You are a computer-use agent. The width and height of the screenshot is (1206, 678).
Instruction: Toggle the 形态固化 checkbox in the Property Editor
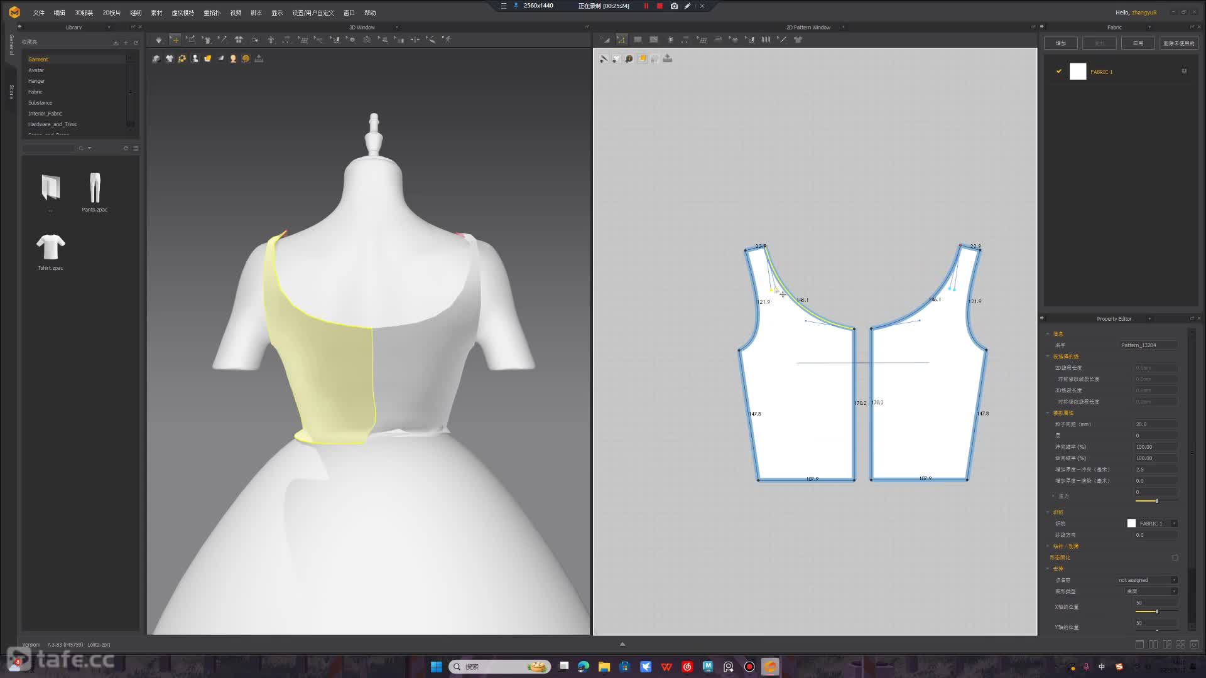click(x=1175, y=557)
